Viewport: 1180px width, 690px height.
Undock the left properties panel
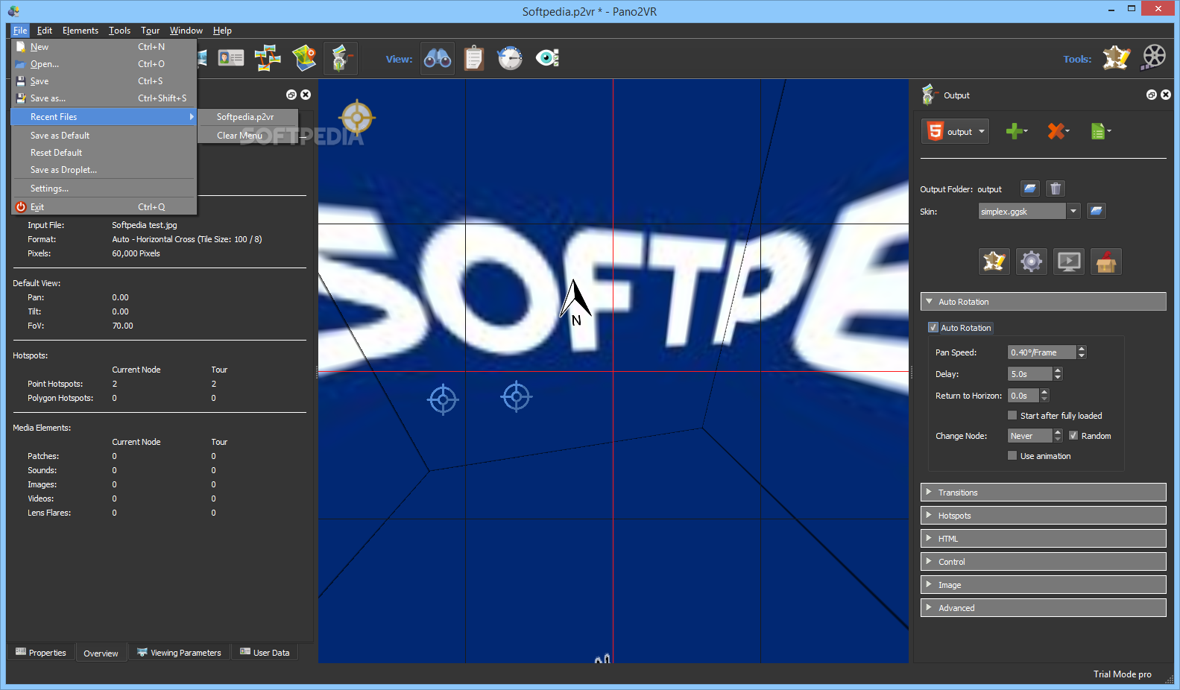click(x=291, y=95)
